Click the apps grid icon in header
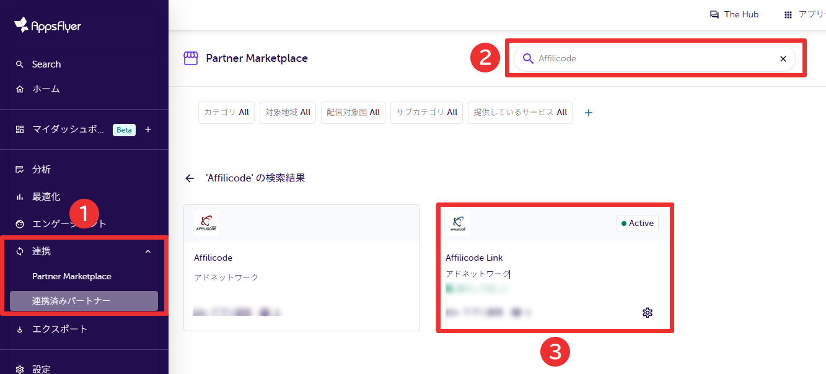 tap(788, 14)
